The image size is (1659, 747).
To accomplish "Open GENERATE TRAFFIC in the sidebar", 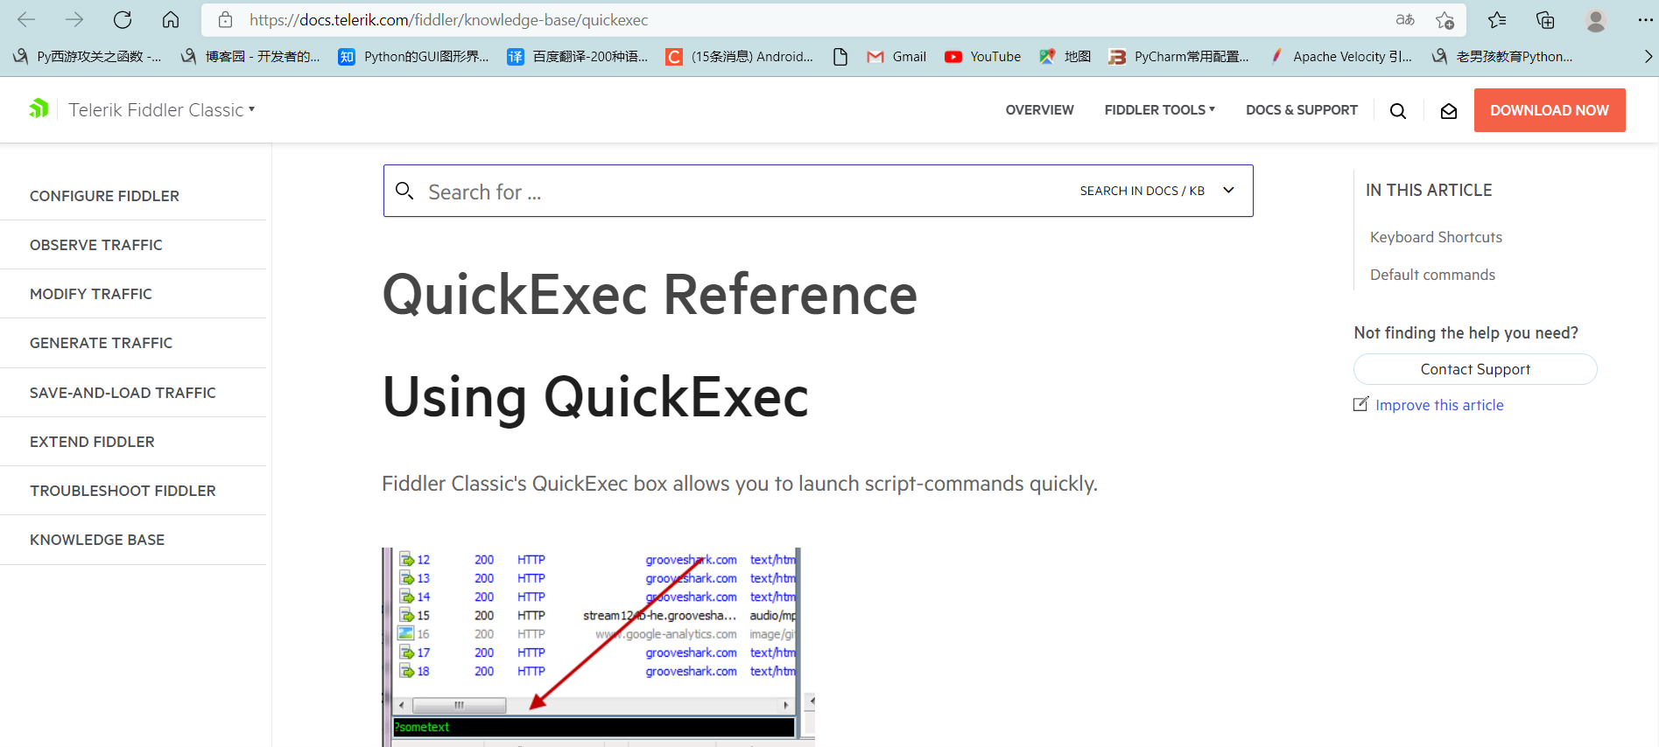I will [101, 343].
